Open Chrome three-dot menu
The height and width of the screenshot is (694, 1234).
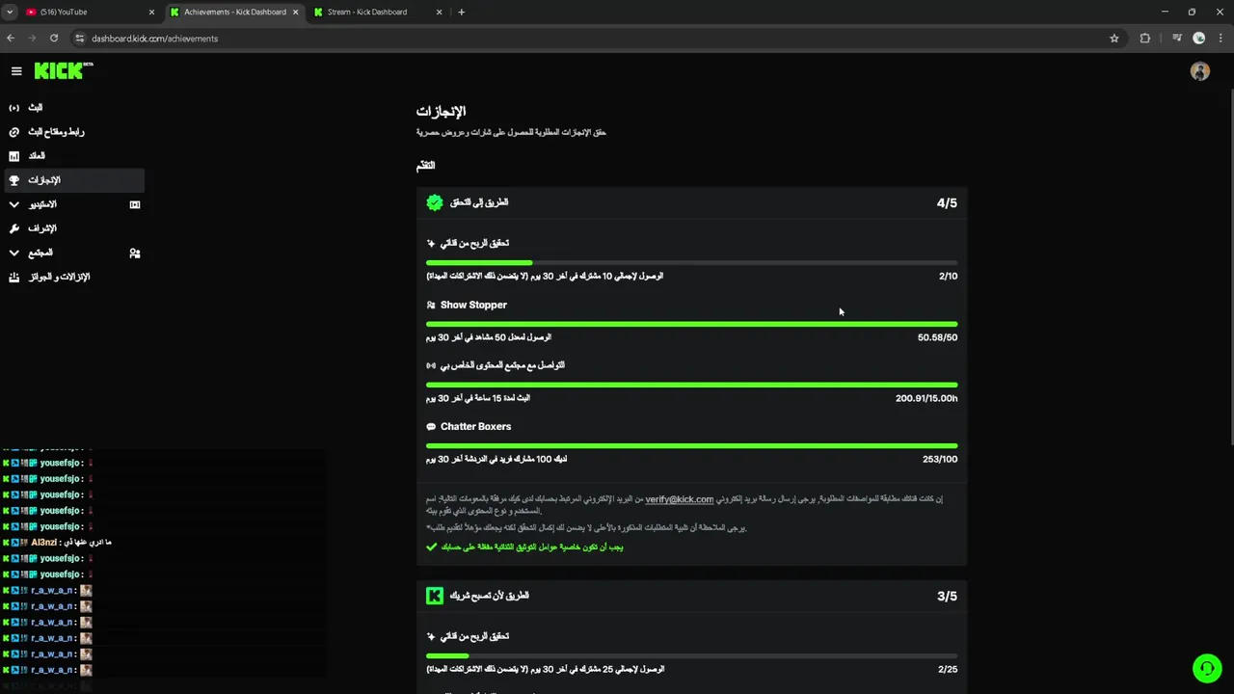point(1220,39)
